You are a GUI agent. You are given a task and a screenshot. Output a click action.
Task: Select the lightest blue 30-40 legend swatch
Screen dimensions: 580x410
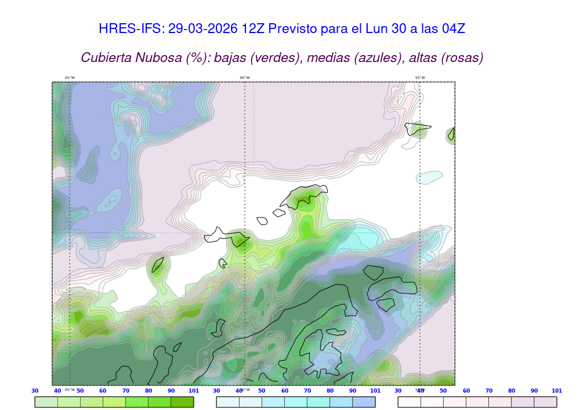227,402
